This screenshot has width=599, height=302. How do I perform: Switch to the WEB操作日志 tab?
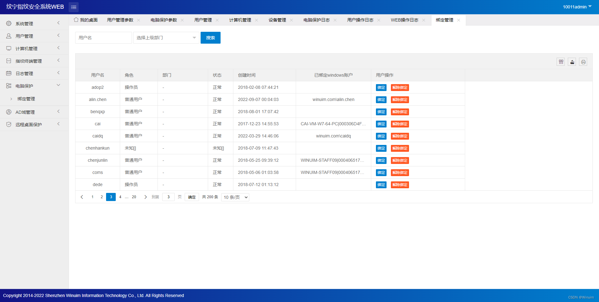click(x=405, y=20)
